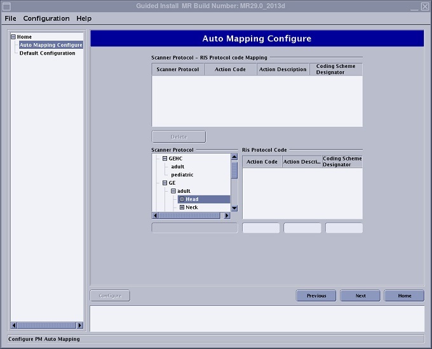Click the Action Code field below Ris table
Image resolution: width=432 pixels, height=349 pixels.
261,228
